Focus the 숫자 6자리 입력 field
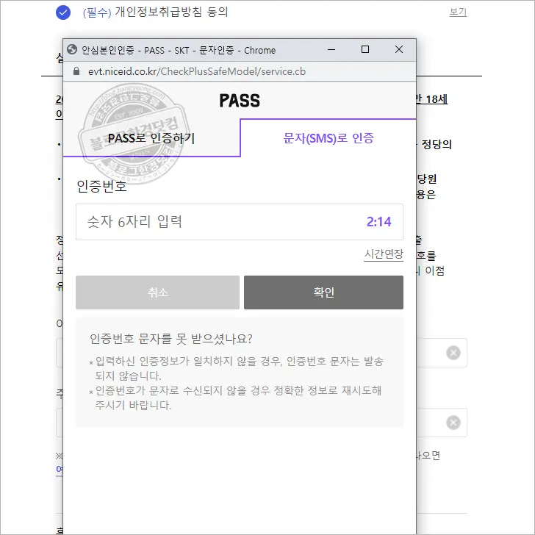Screen dimensions: 535x535 pos(239,222)
